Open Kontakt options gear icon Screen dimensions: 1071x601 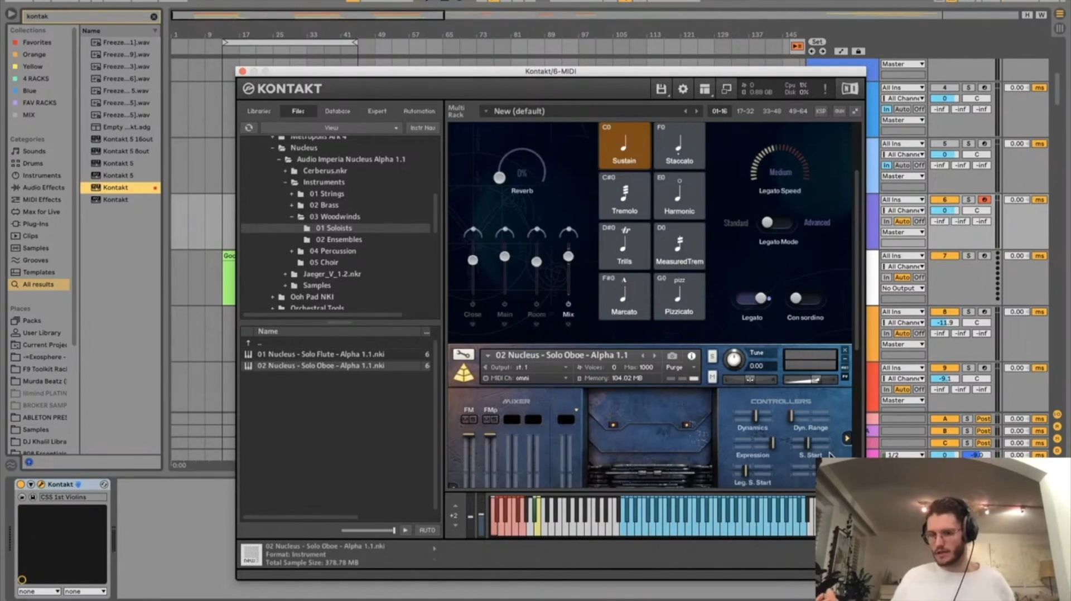(x=683, y=89)
